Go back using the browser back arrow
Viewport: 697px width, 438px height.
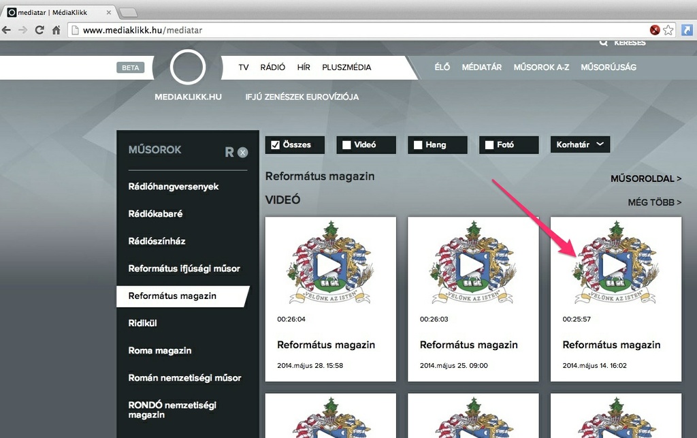(6, 30)
